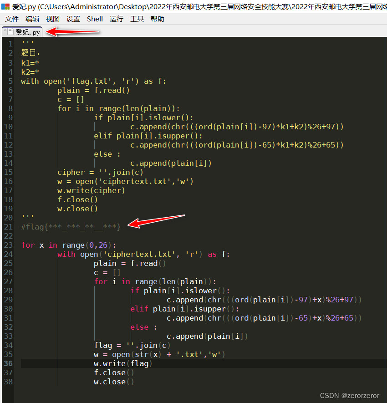Image resolution: width=387 pixels, height=403 pixels.
Task: Click the c.append line containing -97)+x)%26+97
Action: pyautogui.click(x=264, y=300)
